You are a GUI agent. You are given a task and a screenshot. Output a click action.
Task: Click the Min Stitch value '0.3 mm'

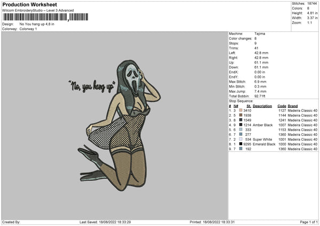click(x=260, y=86)
